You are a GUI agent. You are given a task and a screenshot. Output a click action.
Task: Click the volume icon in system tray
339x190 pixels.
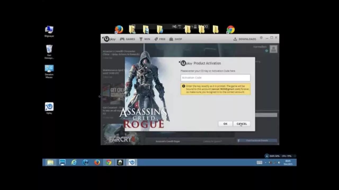[279, 163]
